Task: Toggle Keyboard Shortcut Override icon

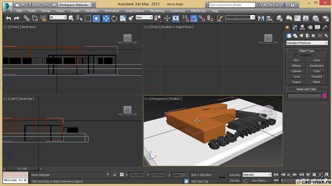Action: tap(175, 19)
